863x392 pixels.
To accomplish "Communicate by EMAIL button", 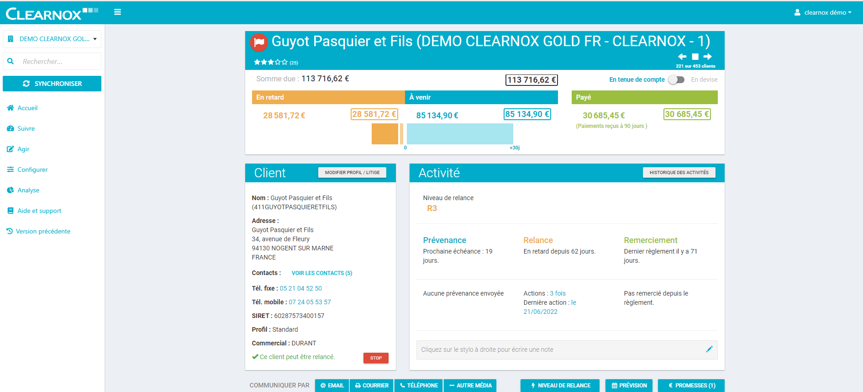I will click(332, 386).
